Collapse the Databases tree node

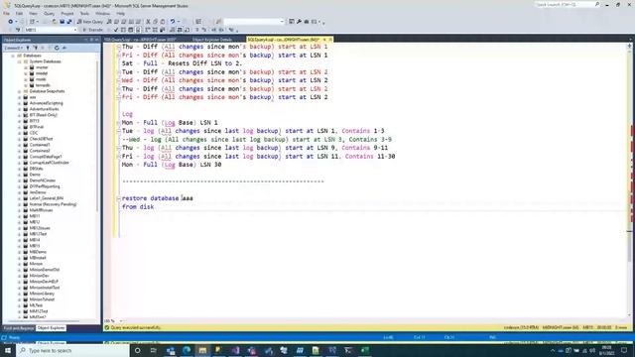coord(13,56)
